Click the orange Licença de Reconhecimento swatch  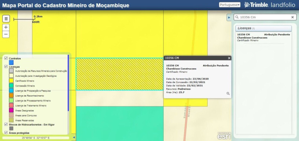[11, 96]
